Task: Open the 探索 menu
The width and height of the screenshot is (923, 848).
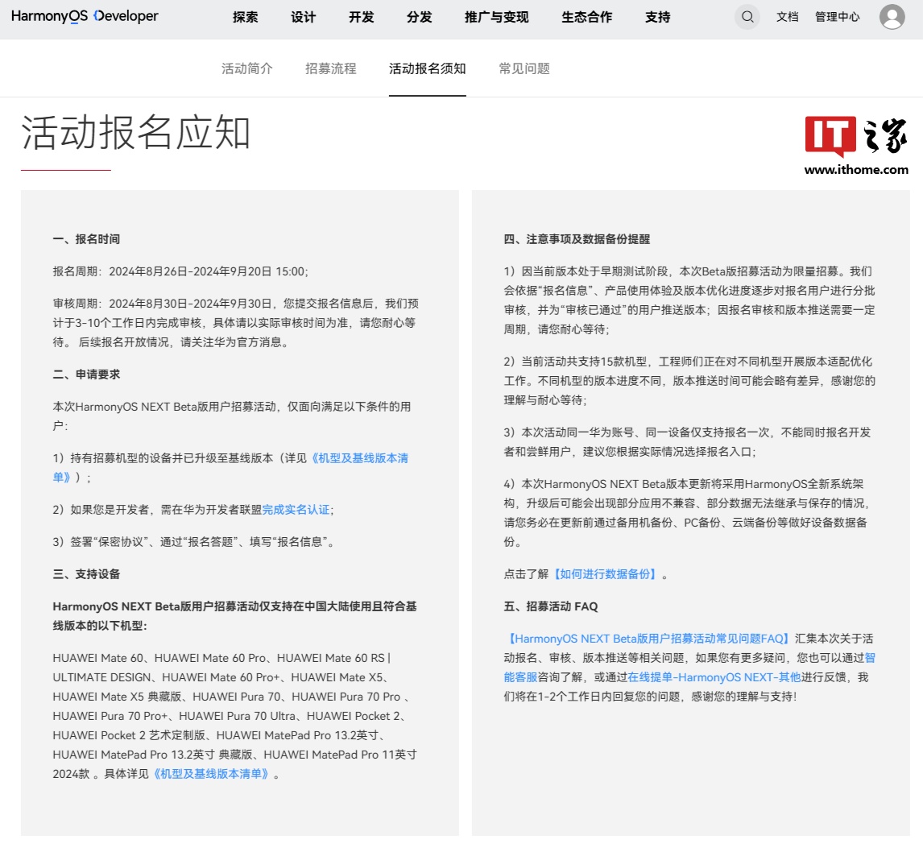Action: [246, 17]
